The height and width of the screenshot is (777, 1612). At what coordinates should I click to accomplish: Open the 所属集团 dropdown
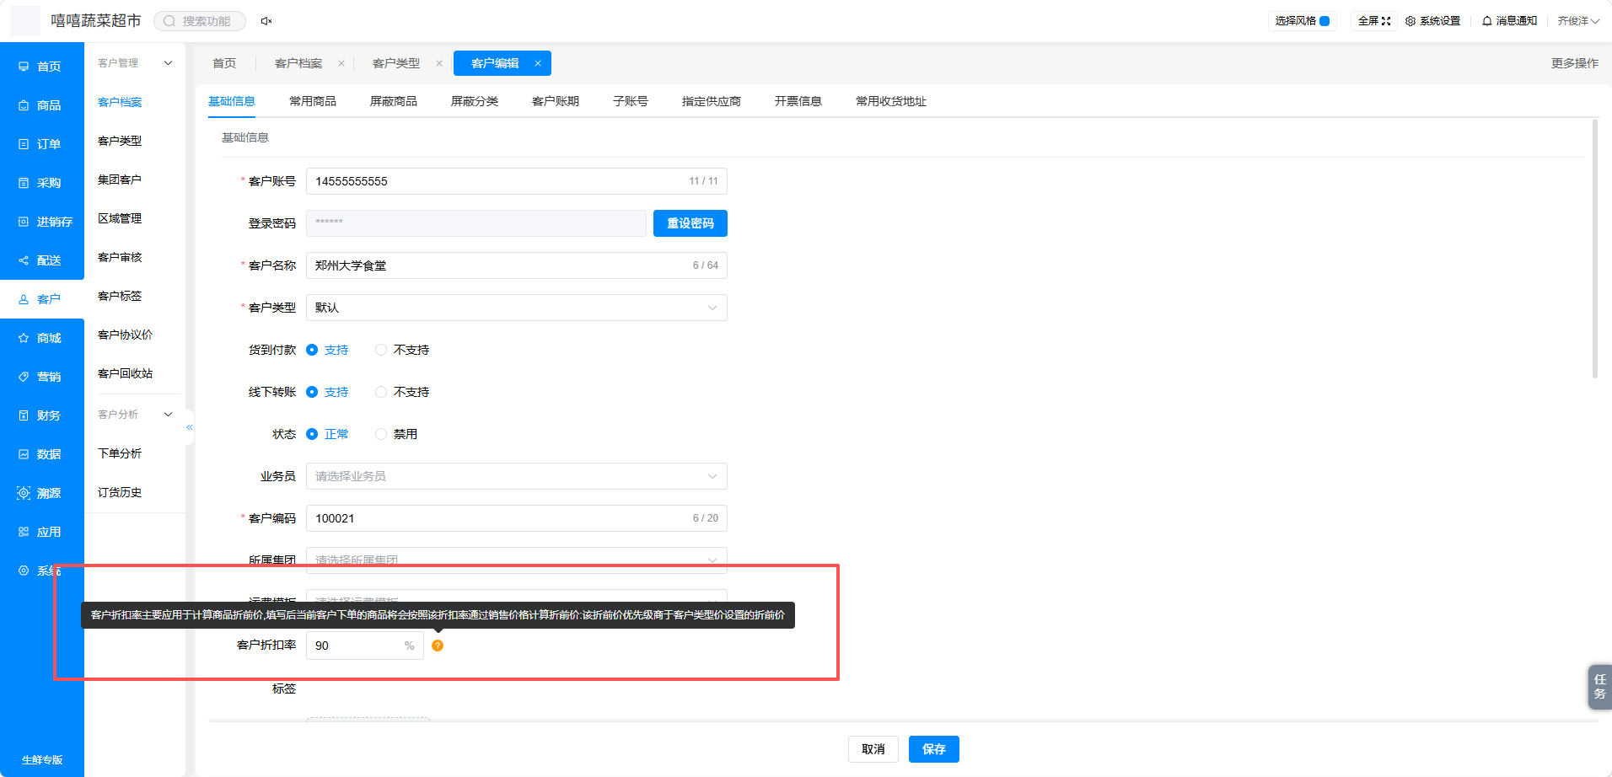tap(516, 560)
